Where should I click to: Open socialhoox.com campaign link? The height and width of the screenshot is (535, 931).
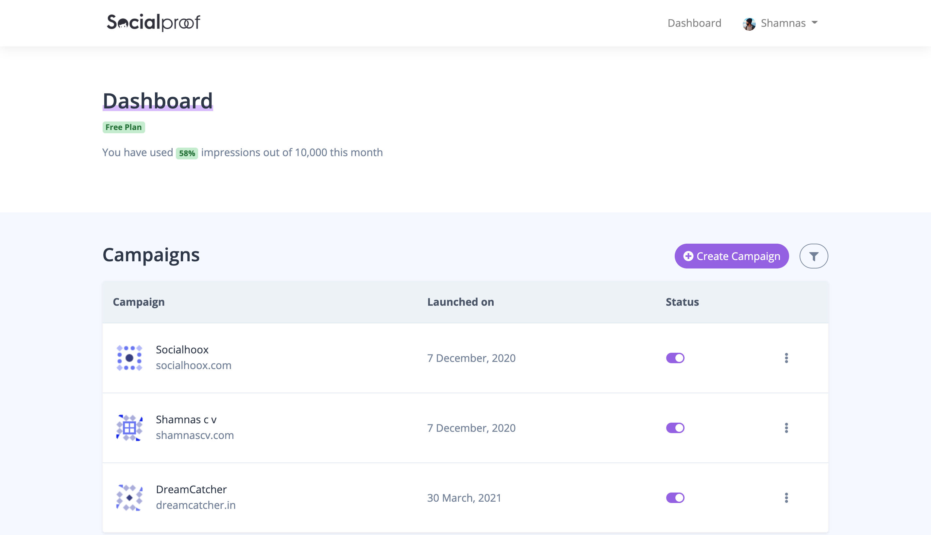pyautogui.click(x=194, y=365)
